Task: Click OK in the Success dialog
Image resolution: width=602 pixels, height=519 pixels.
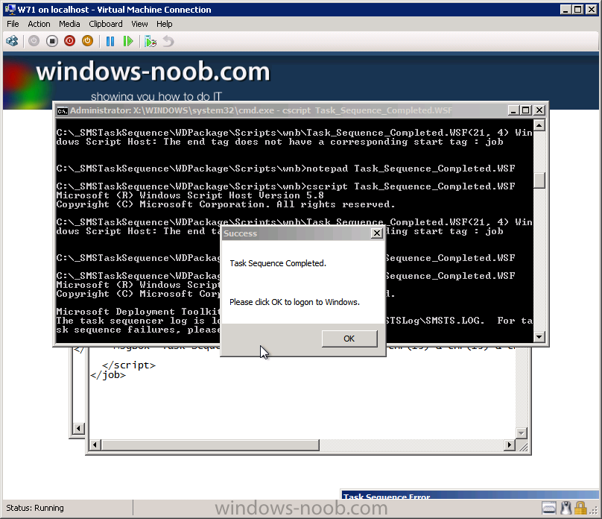Action: point(349,339)
